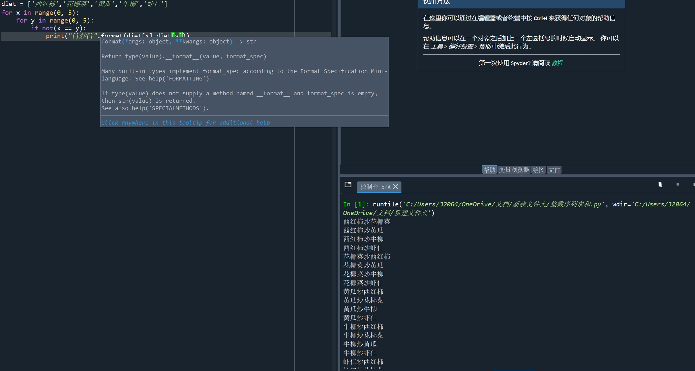
Task: Click tooltip link for additional help
Action: pyautogui.click(x=185, y=123)
